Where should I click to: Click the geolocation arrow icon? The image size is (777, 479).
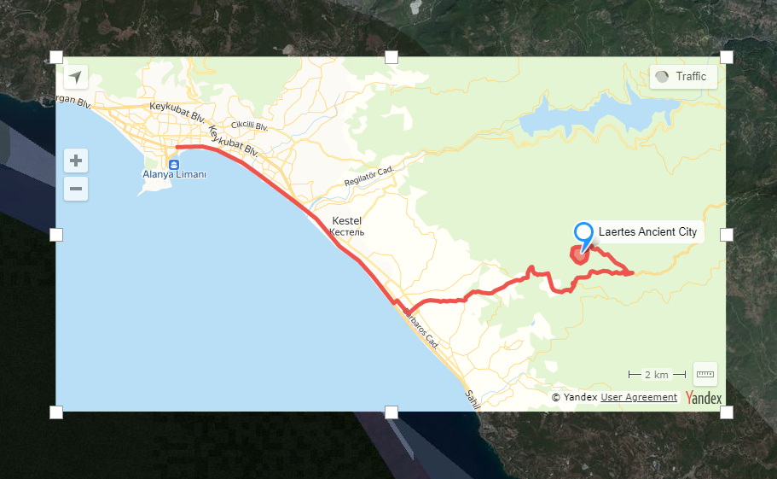coord(76,77)
